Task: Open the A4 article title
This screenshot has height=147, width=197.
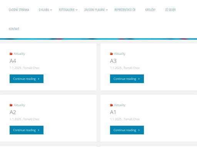Action: click(13, 61)
